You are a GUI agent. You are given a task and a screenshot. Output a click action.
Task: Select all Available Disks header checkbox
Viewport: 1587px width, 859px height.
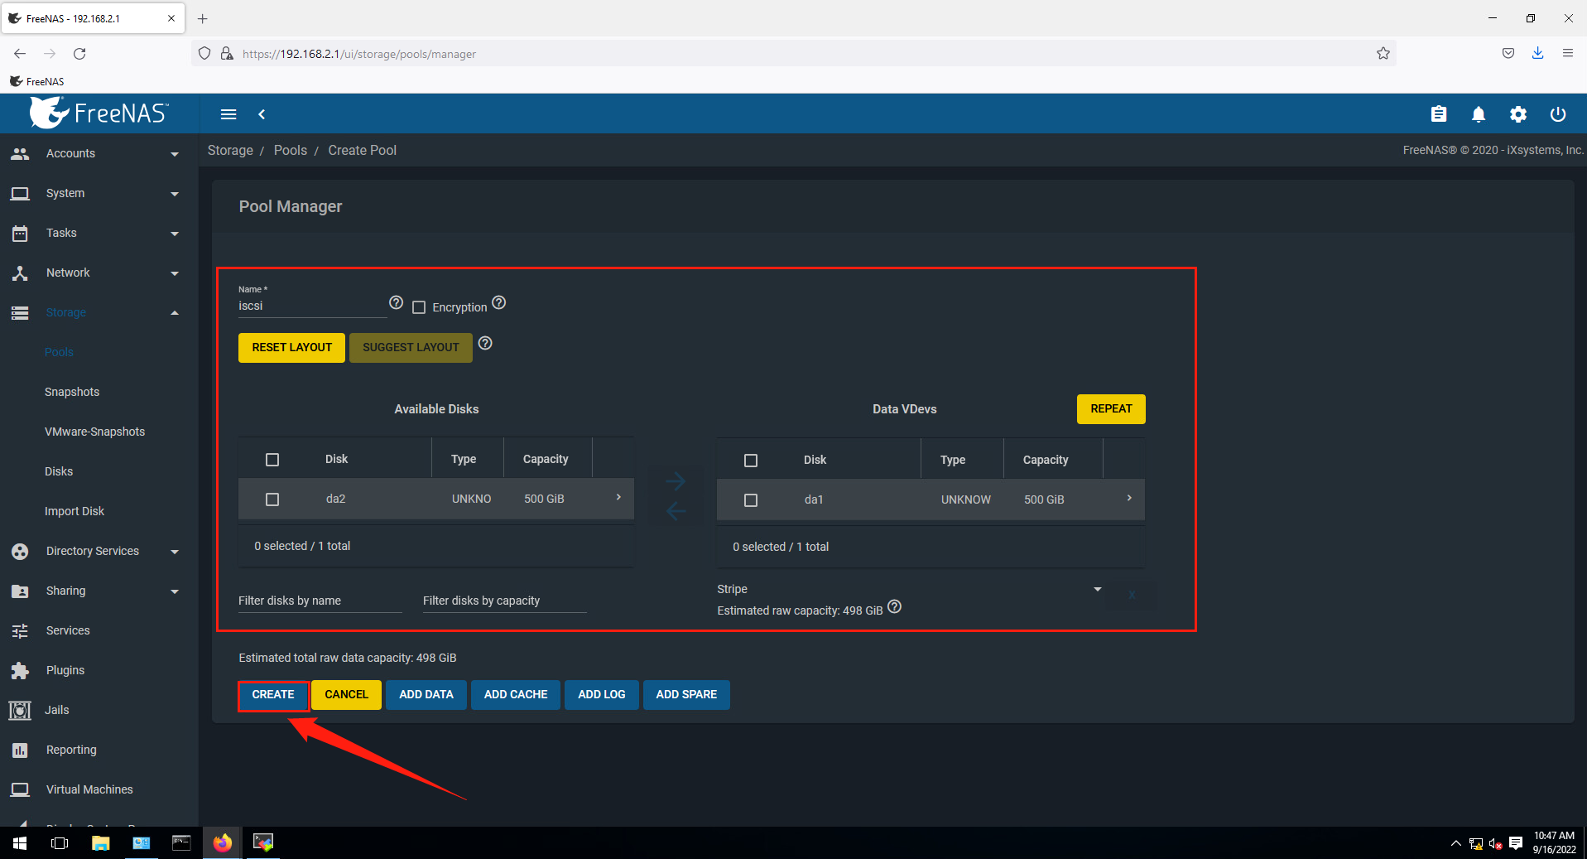(272, 459)
